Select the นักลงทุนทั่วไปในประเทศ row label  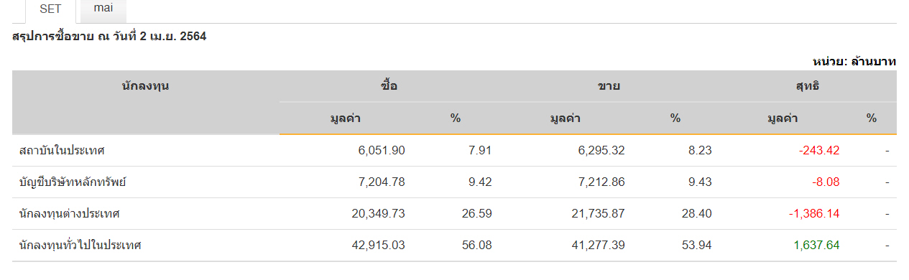(80, 246)
